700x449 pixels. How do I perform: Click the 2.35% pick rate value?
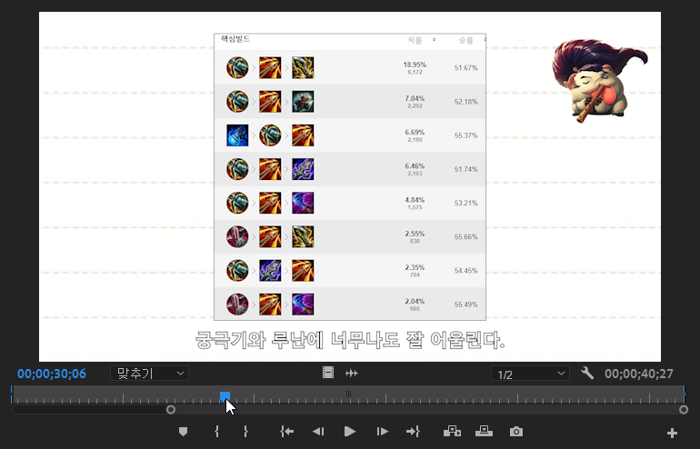point(415,267)
